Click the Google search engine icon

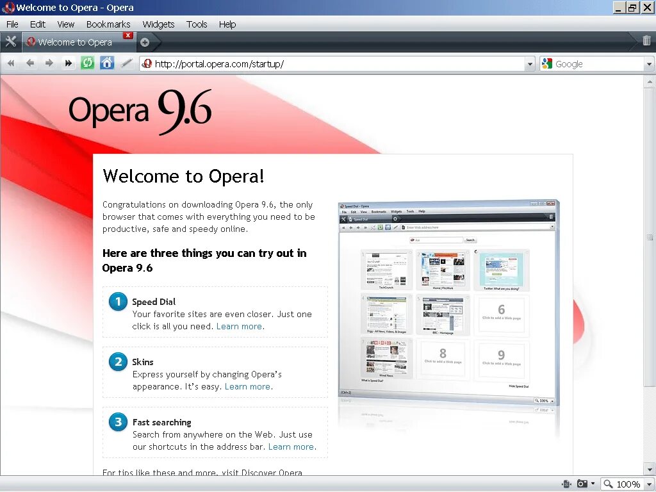point(547,63)
